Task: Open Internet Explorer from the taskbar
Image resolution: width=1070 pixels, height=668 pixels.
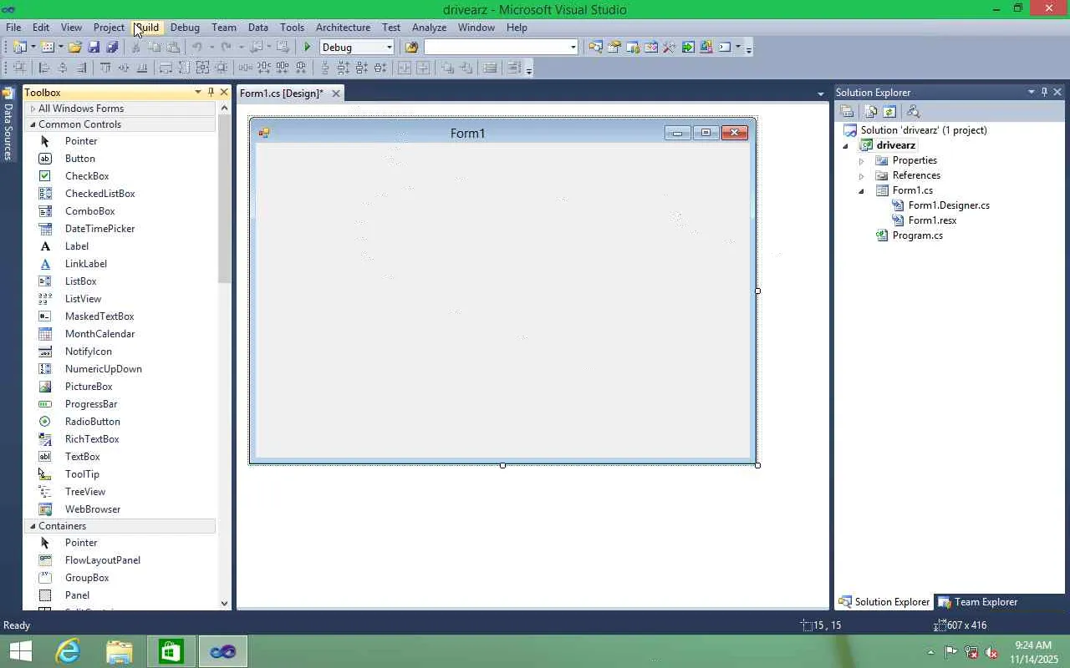Action: click(68, 651)
